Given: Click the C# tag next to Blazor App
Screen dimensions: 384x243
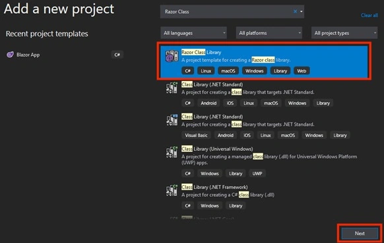Looking at the screenshot, I should coord(117,55).
